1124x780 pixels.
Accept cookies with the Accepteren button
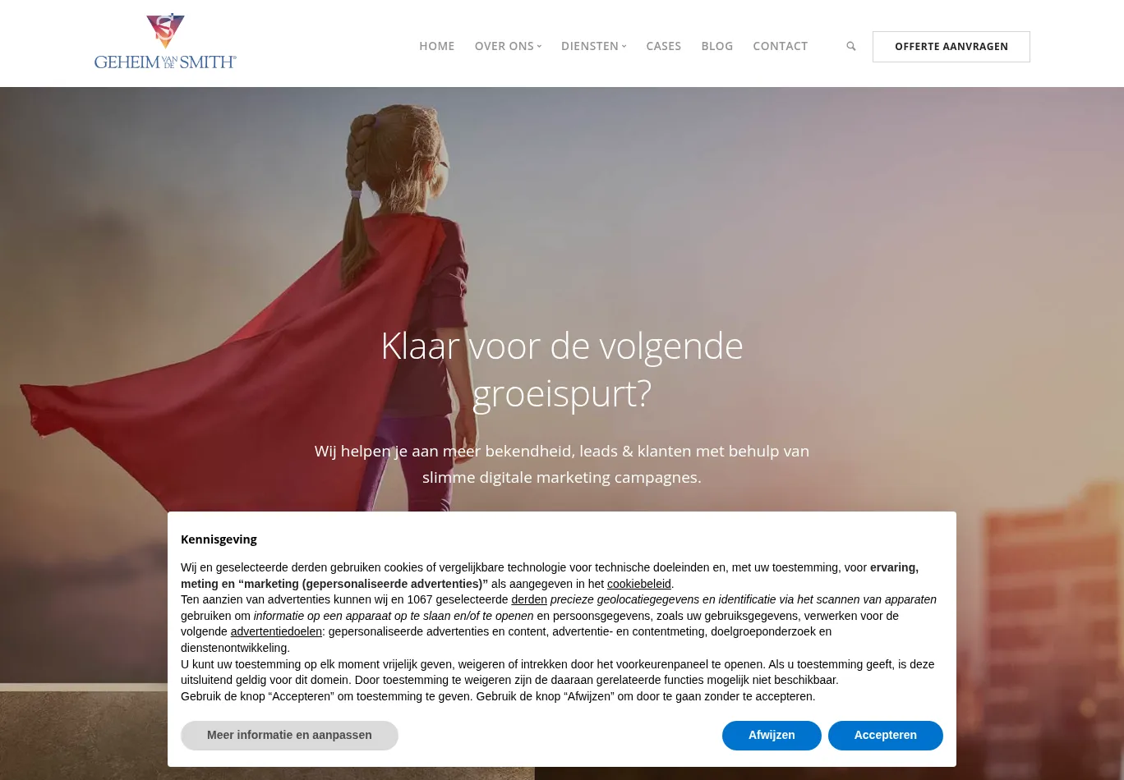886,735
